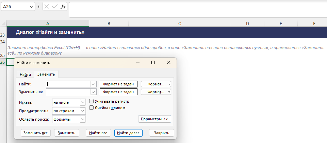
Task: Enable the «Учитывать регистр» checkbox
Action: point(91,101)
